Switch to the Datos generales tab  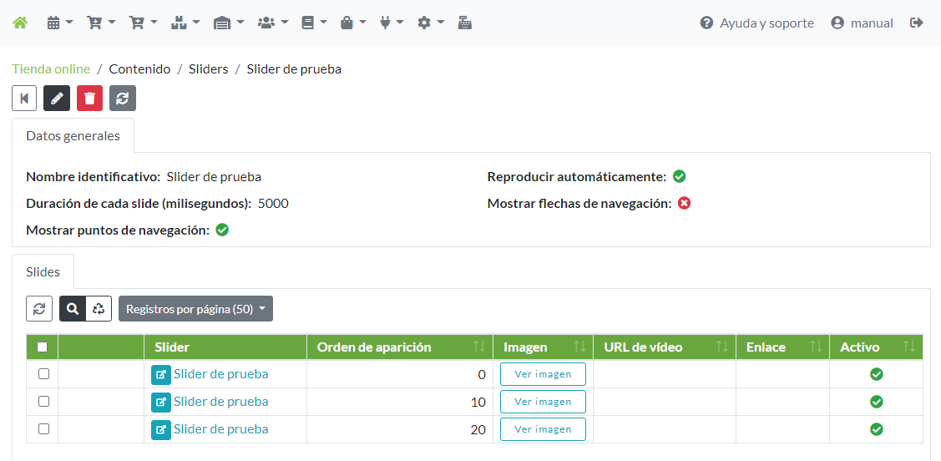73,135
